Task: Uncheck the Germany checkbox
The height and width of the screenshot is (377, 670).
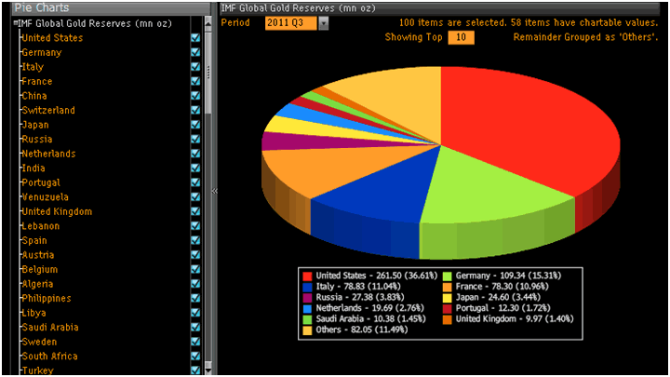Action: (195, 52)
